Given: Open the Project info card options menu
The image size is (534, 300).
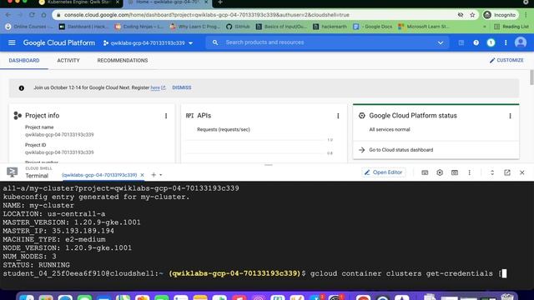Looking at the screenshot, I should tap(166, 116).
